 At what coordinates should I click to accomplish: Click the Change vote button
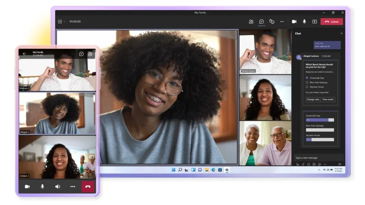pyautogui.click(x=313, y=99)
